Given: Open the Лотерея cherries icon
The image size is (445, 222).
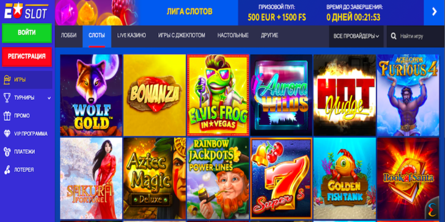Looking at the screenshot, I should 7,170.
